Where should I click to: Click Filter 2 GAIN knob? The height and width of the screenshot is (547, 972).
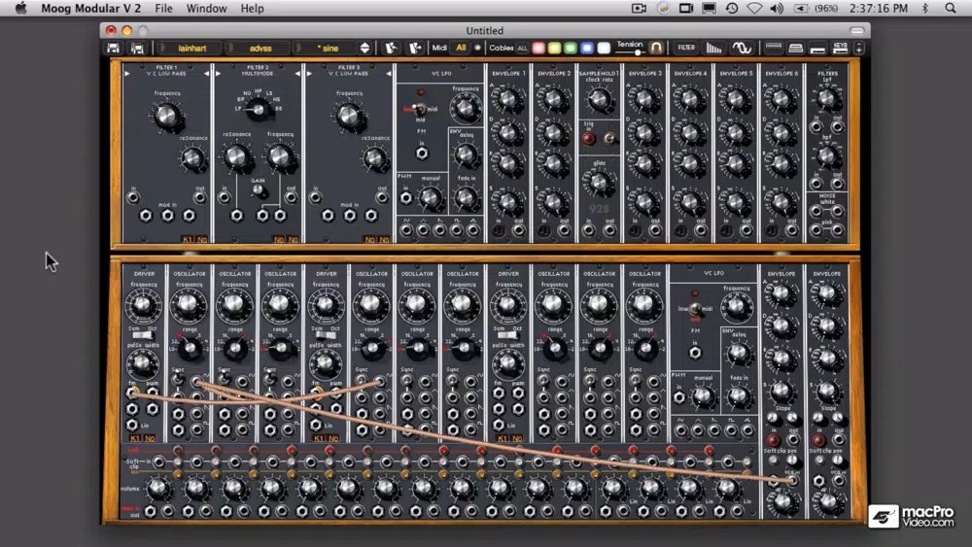(258, 190)
